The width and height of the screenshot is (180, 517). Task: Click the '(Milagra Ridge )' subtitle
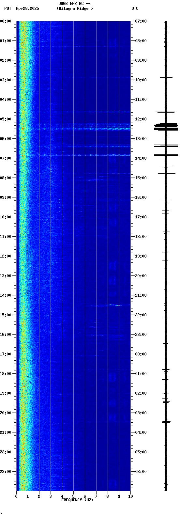tap(75, 8)
